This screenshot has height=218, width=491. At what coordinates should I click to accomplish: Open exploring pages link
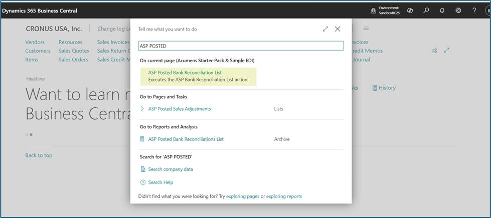[243, 196]
